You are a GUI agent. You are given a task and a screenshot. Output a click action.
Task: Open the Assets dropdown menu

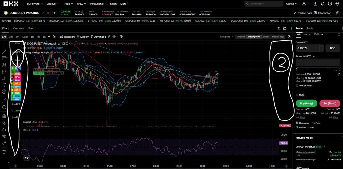[291, 4]
